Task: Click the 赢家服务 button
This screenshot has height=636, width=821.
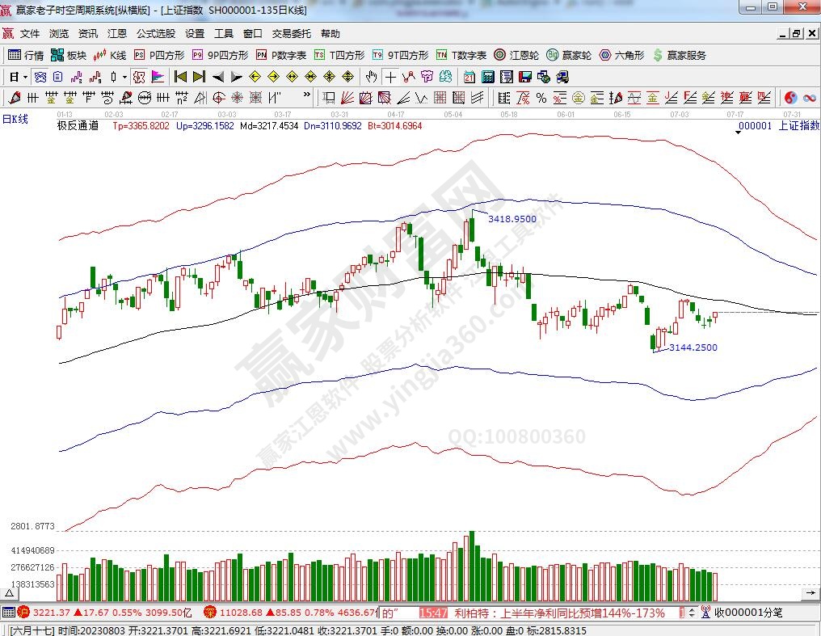Action: point(679,55)
